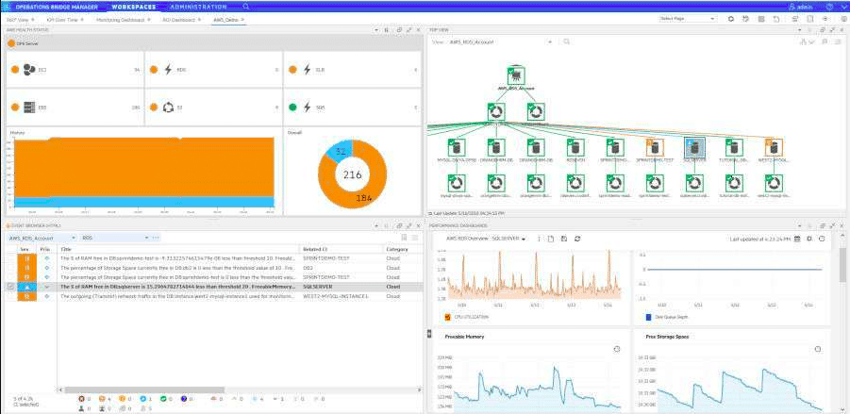The image size is (850, 414).
Task: Switch to the ROI Dashboard tab
Action: click(181, 20)
